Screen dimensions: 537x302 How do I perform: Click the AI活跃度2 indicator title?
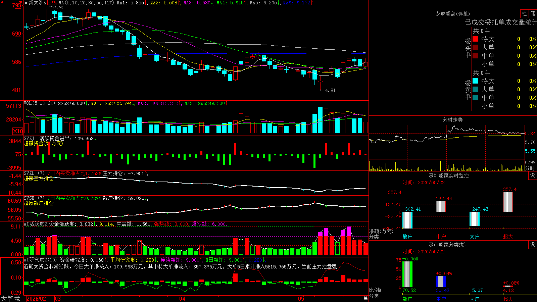[x=35, y=224]
